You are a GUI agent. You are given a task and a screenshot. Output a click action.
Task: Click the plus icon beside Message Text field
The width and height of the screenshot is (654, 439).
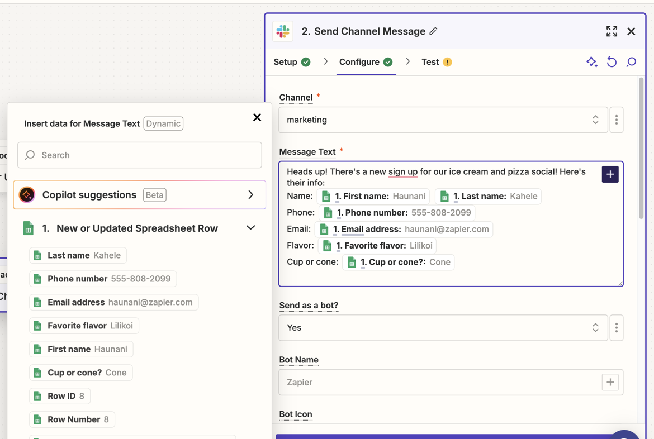[x=610, y=174]
